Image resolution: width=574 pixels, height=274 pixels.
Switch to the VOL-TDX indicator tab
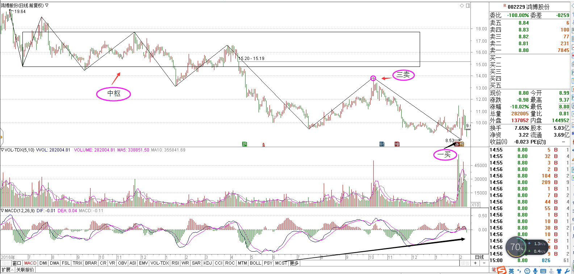click(160, 263)
